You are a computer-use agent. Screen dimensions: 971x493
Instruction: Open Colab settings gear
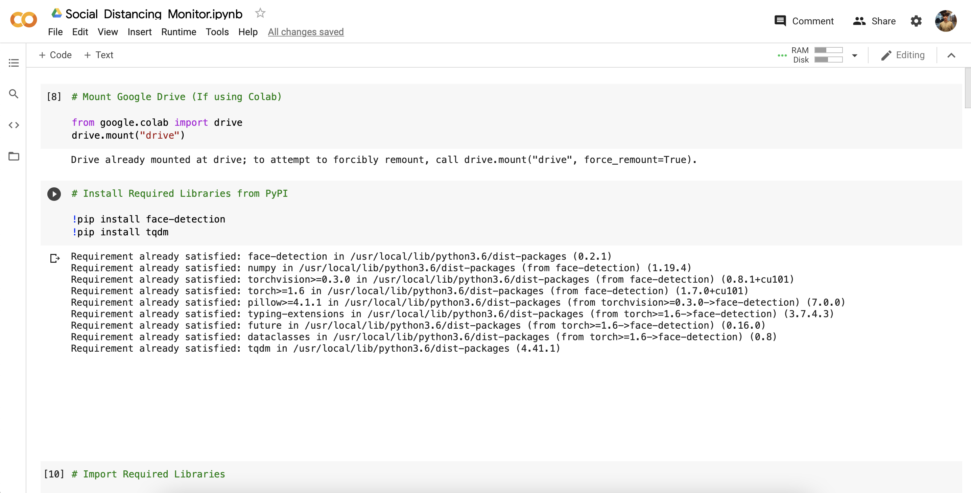916,21
